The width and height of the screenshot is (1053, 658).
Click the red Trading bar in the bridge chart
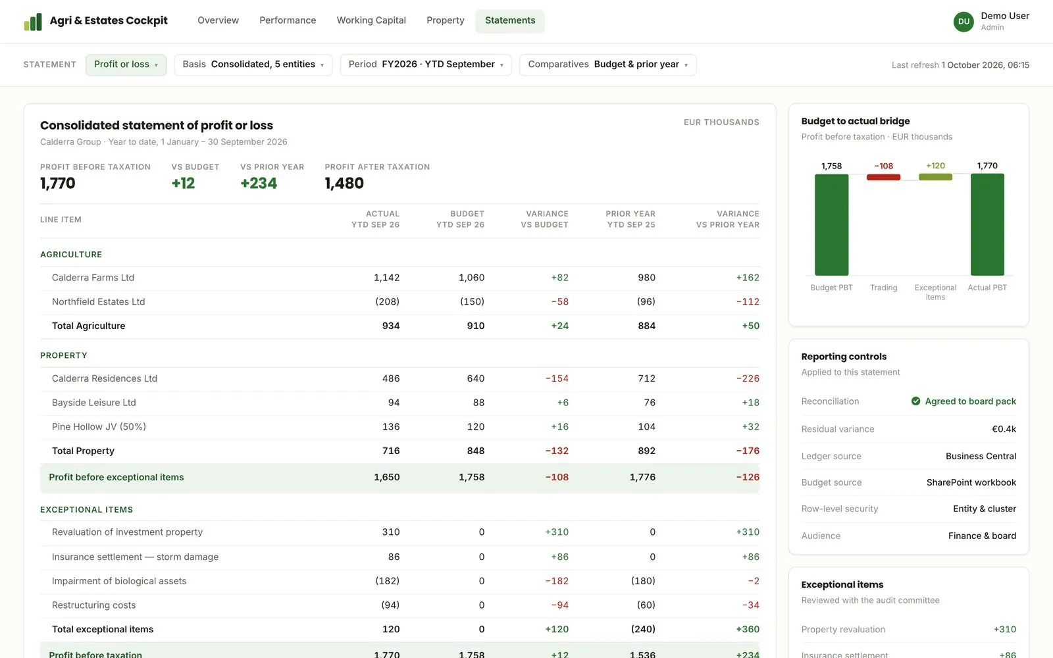(883, 177)
